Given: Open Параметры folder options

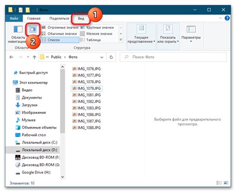Looking at the screenshot, I should (x=191, y=34).
